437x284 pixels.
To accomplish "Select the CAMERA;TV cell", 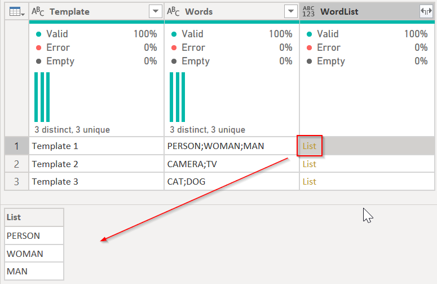I will pos(232,164).
